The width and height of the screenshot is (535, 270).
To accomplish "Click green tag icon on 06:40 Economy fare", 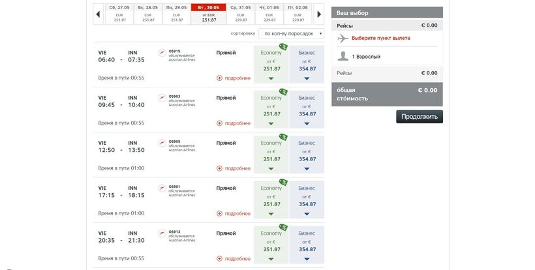I will [x=283, y=47].
